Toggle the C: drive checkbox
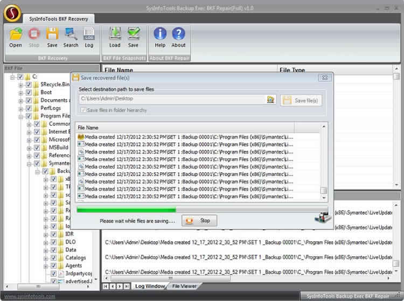The image size is (404, 301). pos(20,76)
